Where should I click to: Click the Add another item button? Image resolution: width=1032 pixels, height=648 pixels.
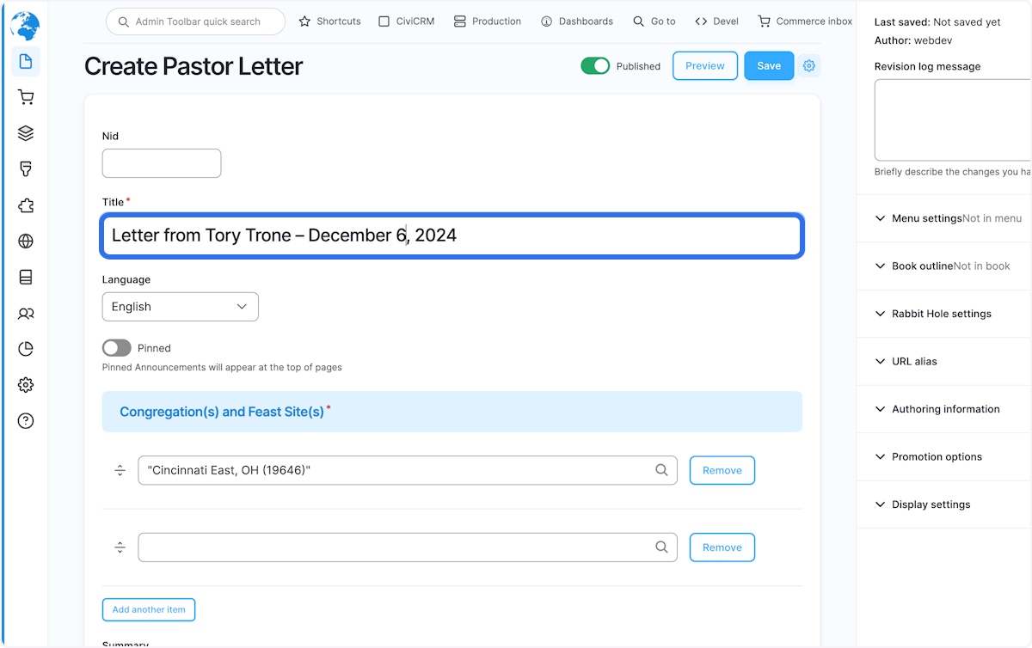tap(148, 609)
